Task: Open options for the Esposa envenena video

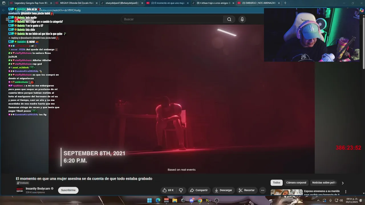Action: click(346, 192)
